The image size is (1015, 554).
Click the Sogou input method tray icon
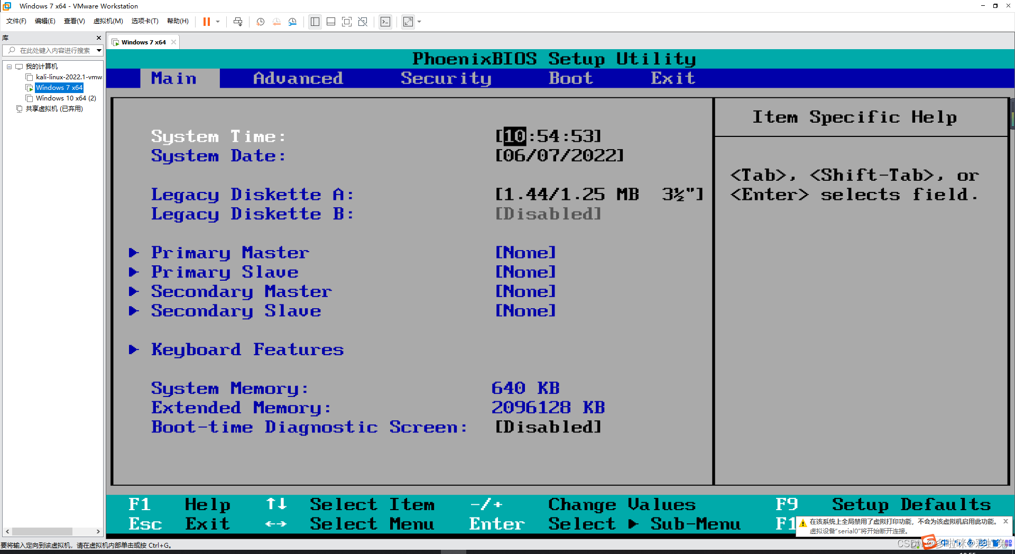(x=930, y=542)
